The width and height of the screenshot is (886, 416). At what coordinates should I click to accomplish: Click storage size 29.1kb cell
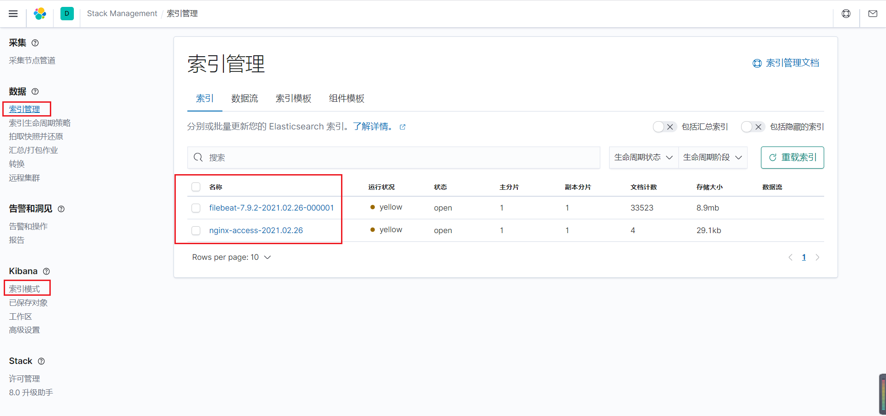(709, 231)
